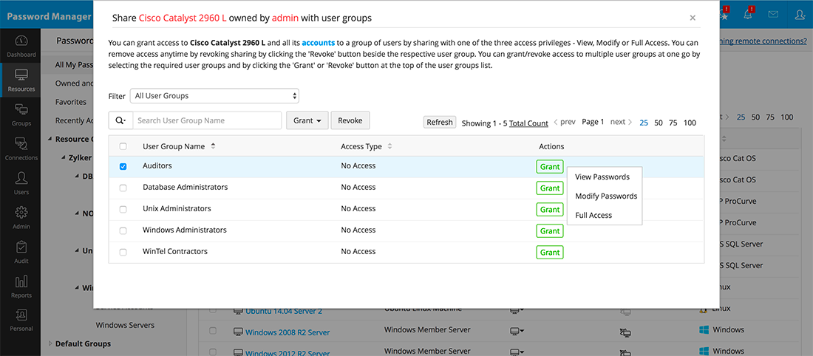
Task: Open the Dashboard sidebar icon
Action: [x=21, y=46]
